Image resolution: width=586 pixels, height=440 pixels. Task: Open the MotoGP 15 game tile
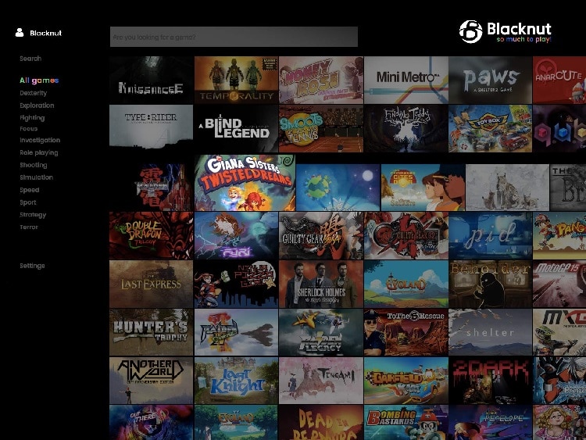(559, 284)
